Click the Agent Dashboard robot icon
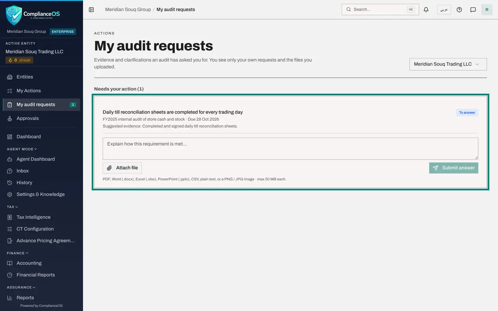Viewport: 498px width, 311px height. point(10,159)
